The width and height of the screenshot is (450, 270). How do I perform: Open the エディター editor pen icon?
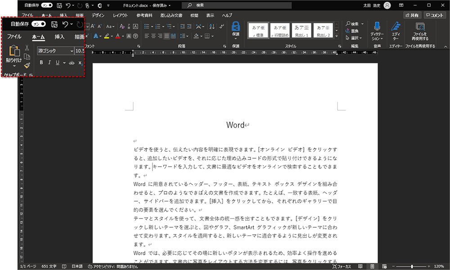point(396,27)
